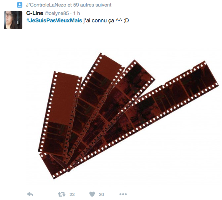
Task: Like the tweet with the heart icon
Action: 92,194
